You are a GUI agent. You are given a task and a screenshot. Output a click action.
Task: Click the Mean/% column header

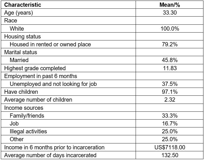pyautogui.click(x=170, y=5)
